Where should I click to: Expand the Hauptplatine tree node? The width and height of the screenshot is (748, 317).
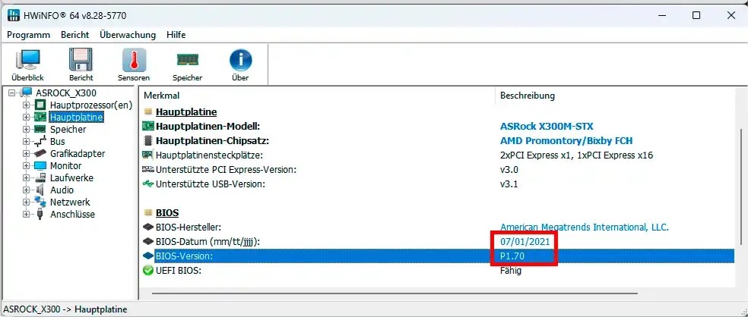(x=27, y=117)
